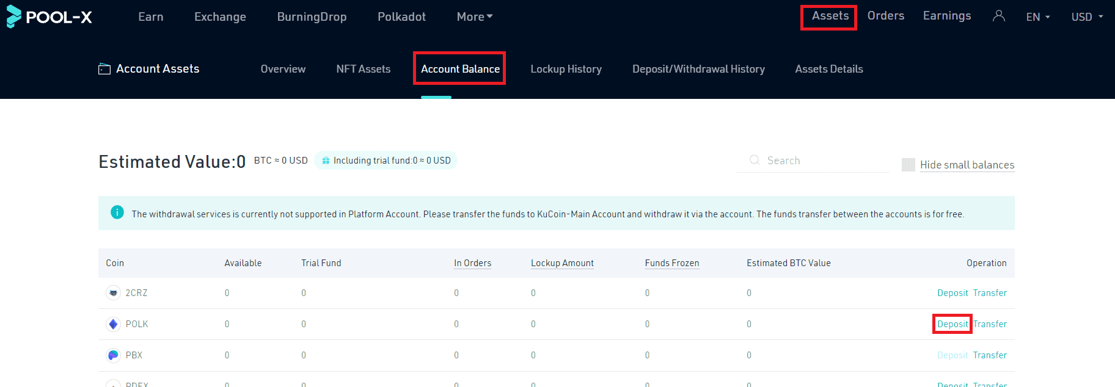Open Orders in the top bar
Image resolution: width=1115 pixels, height=387 pixels.
(x=885, y=16)
